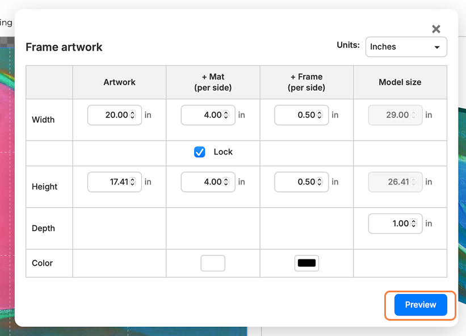Click the Height row label
Image resolution: width=466 pixels, height=336 pixels.
click(45, 187)
